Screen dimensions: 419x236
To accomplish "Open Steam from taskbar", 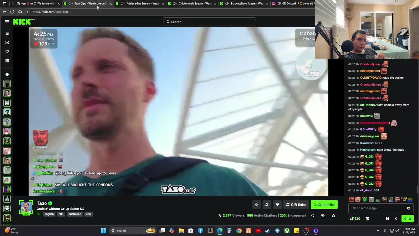I will (267, 231).
